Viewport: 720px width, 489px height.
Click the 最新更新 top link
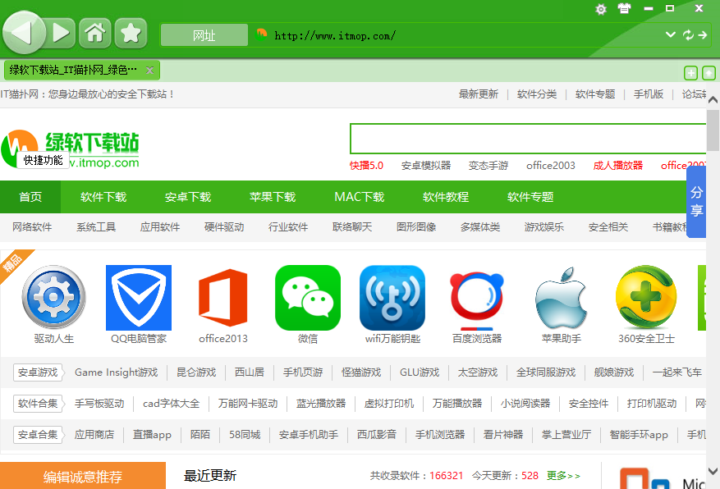point(479,94)
